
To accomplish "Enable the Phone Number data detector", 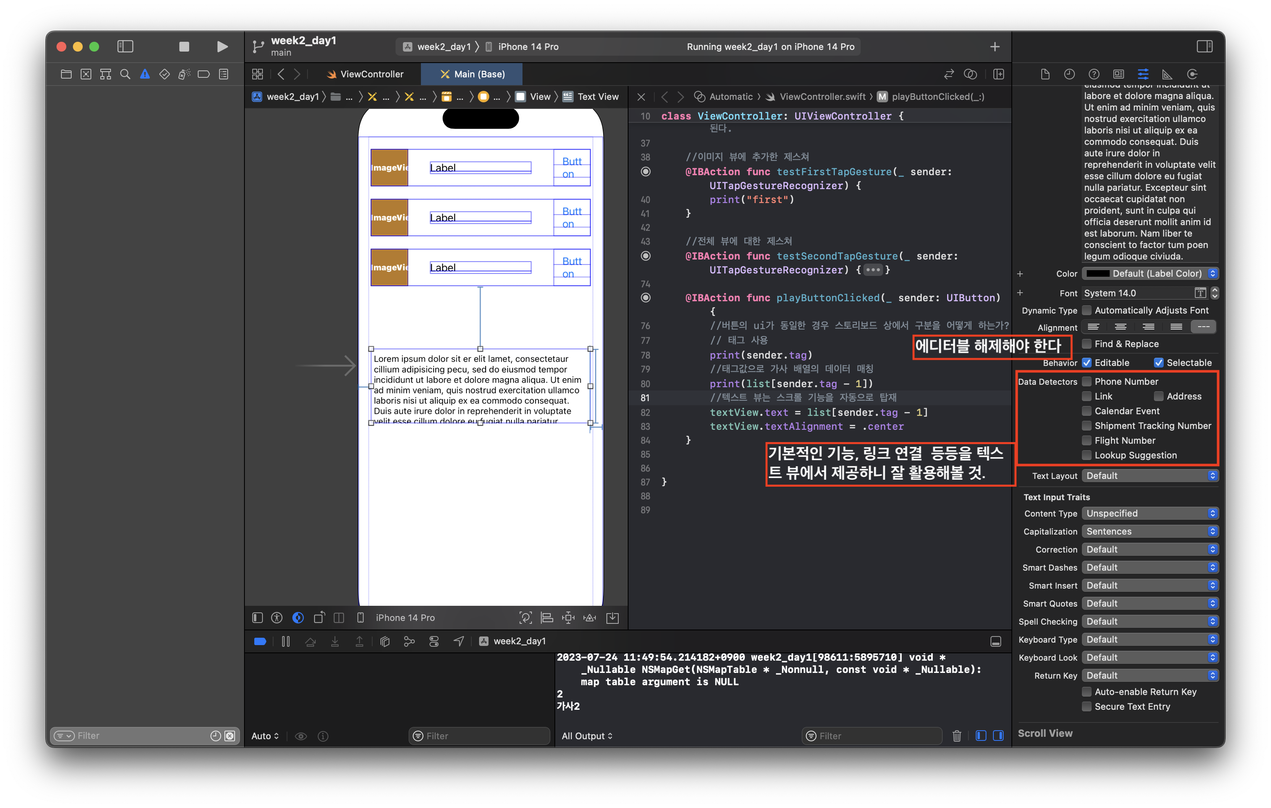I will pyautogui.click(x=1087, y=381).
